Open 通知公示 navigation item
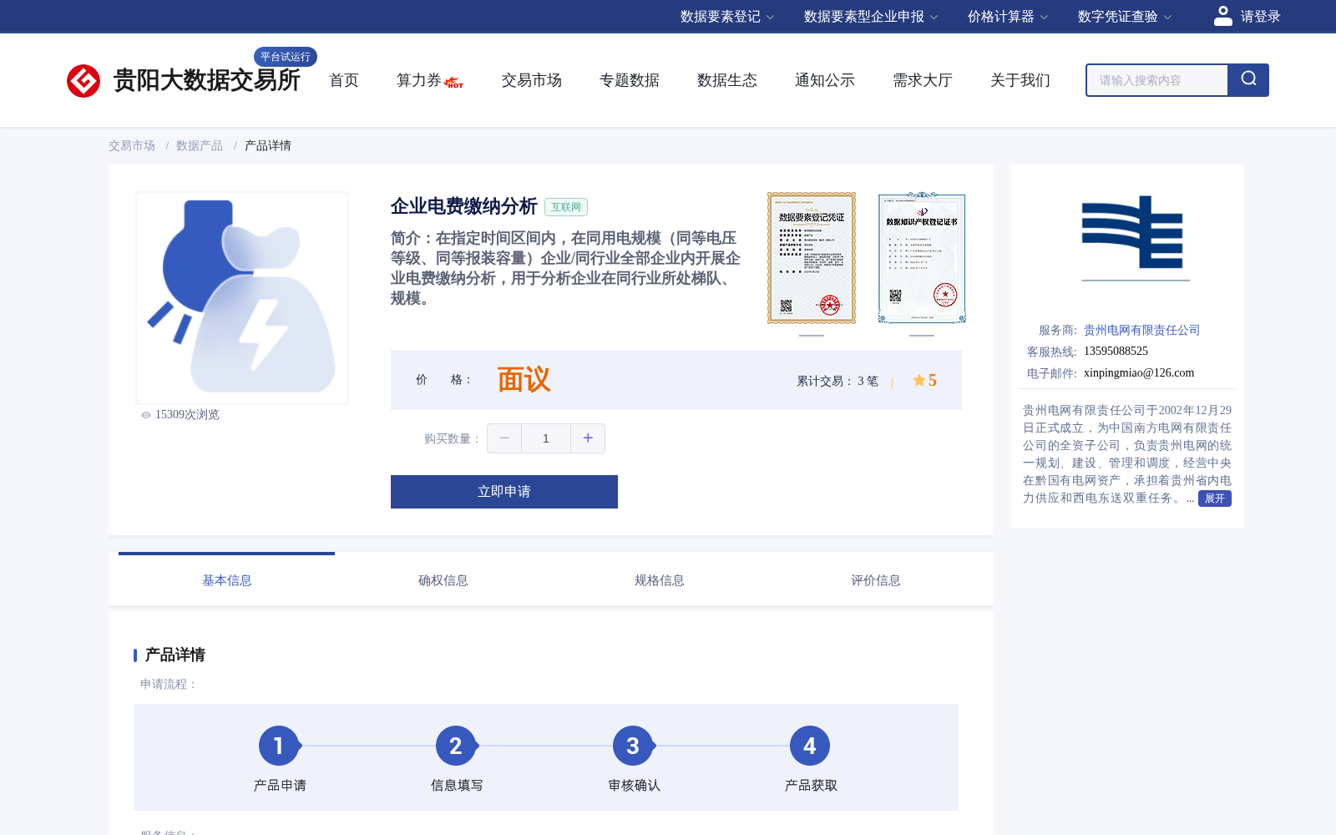This screenshot has height=835, width=1336. coord(825,80)
